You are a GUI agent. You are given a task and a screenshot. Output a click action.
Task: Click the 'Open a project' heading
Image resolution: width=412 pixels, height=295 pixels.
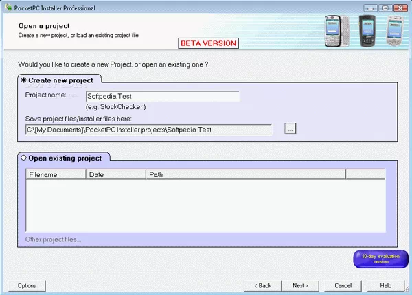coord(44,26)
